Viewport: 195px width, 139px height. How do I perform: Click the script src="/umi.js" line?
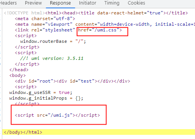(57, 115)
